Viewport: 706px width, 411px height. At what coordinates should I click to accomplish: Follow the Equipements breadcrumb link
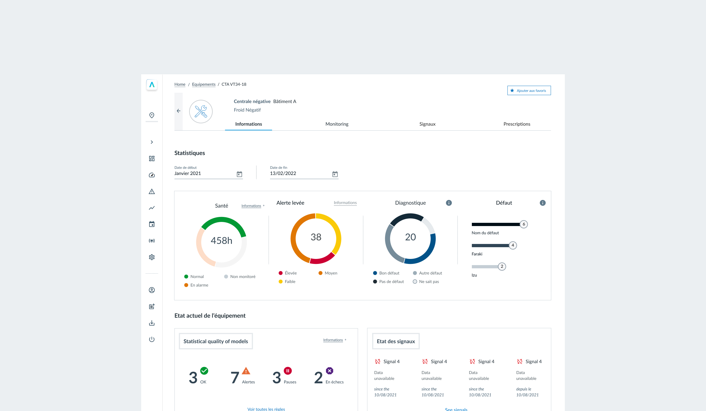(x=204, y=84)
